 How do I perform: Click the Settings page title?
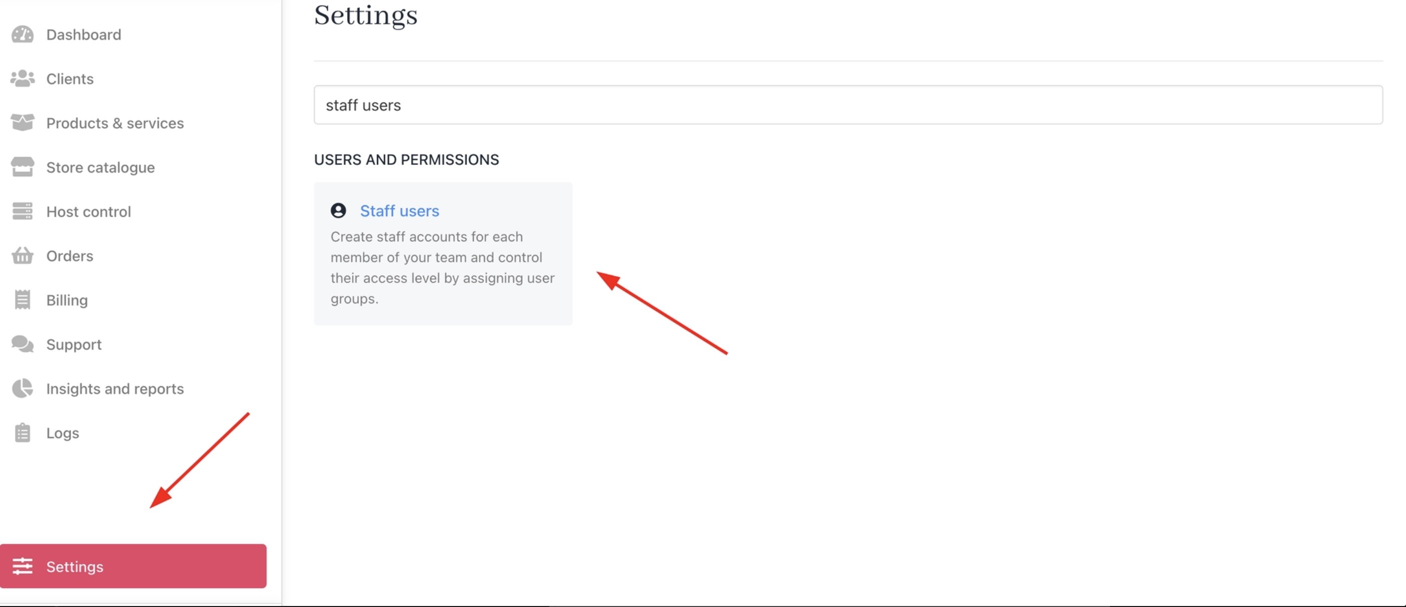366,16
